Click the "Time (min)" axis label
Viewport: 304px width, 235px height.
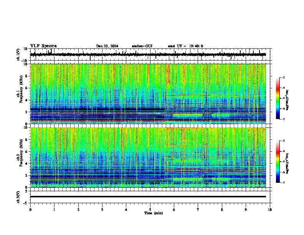[154, 213]
